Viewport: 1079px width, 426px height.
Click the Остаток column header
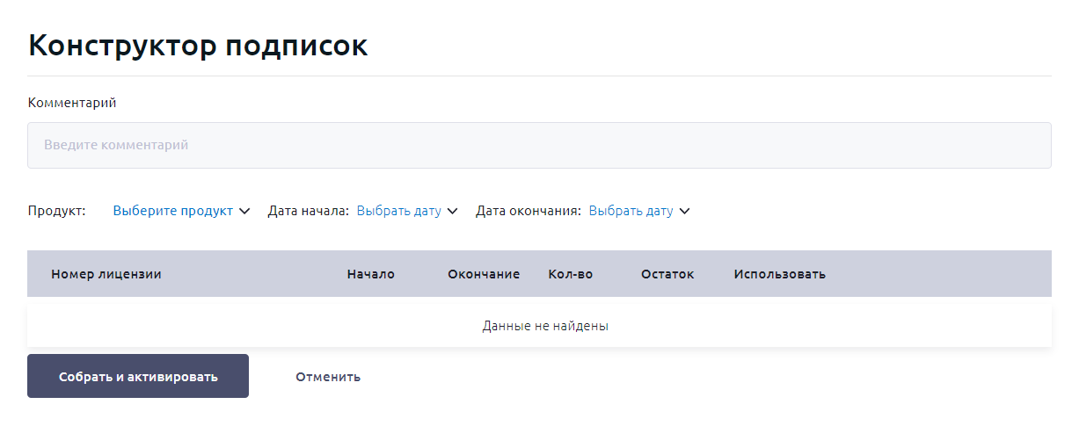[667, 274]
